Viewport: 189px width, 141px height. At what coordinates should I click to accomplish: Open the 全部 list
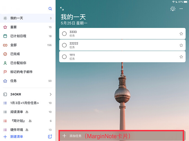tap(28, 45)
